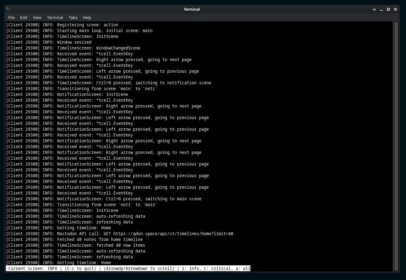Maximize the Terminal window
The width and height of the screenshot is (406, 280).
388,9
